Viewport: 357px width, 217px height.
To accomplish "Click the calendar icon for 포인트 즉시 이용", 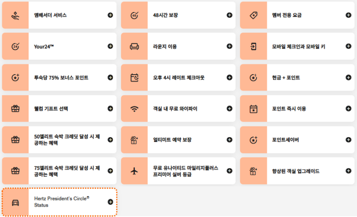I will (253, 109).
